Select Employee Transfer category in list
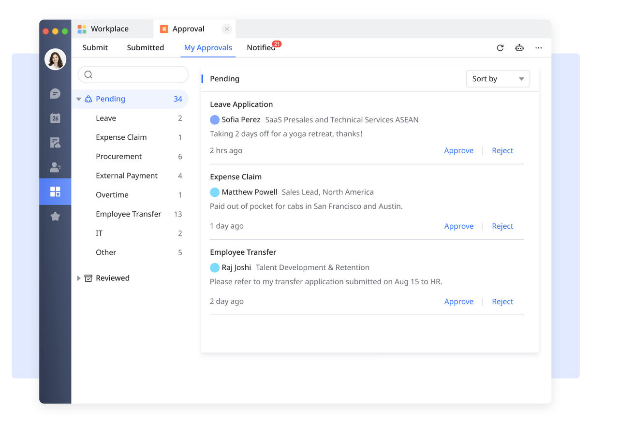This screenshot has width=619, height=424. coord(128,214)
